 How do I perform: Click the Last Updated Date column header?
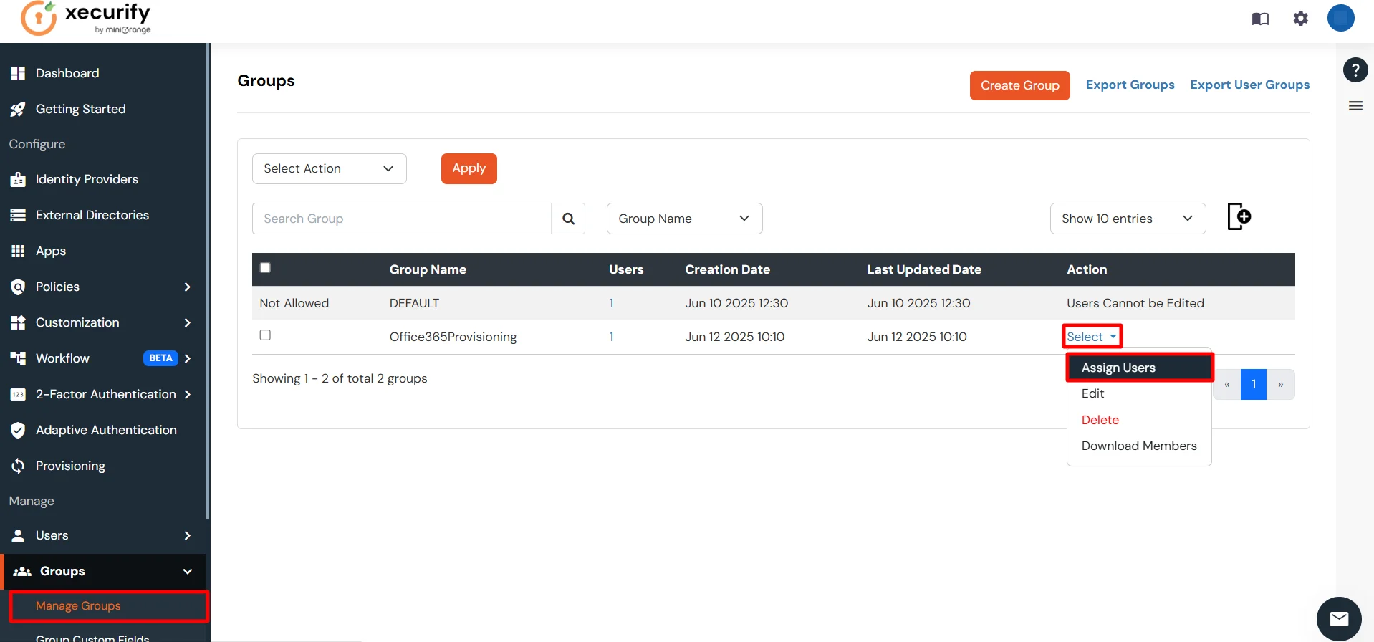(924, 269)
